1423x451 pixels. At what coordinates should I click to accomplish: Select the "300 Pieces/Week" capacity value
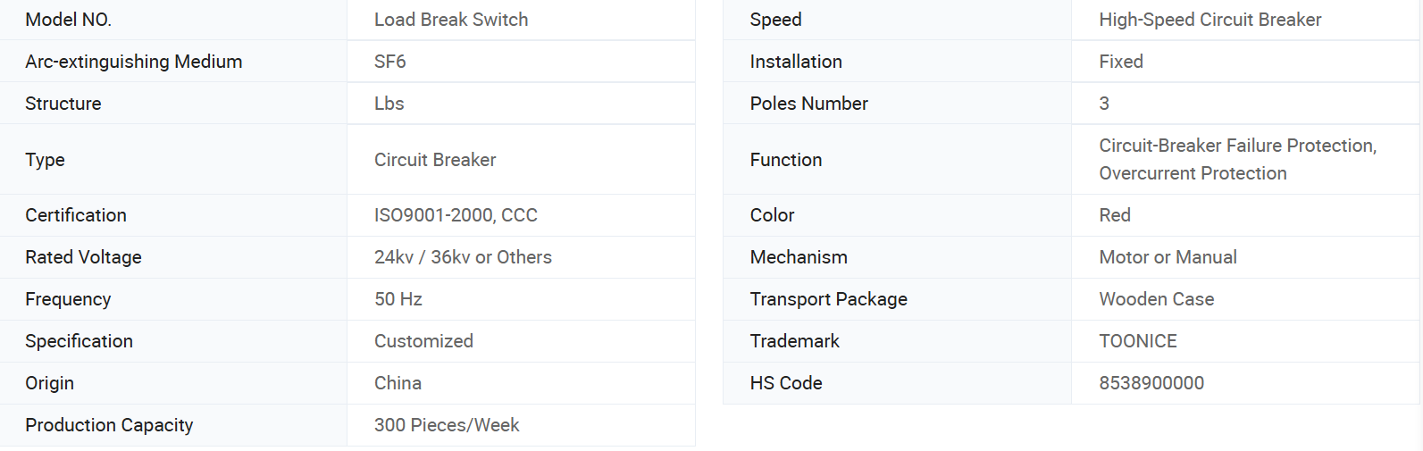[447, 425]
